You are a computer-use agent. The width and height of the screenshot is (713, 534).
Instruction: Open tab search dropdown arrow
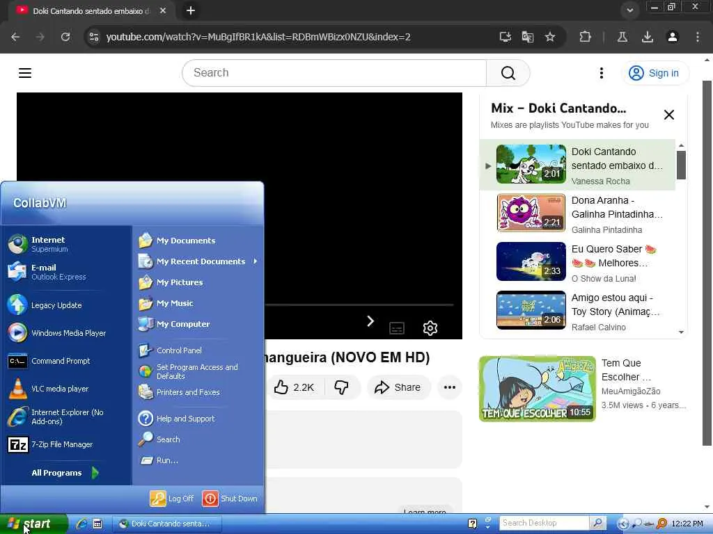tap(629, 10)
